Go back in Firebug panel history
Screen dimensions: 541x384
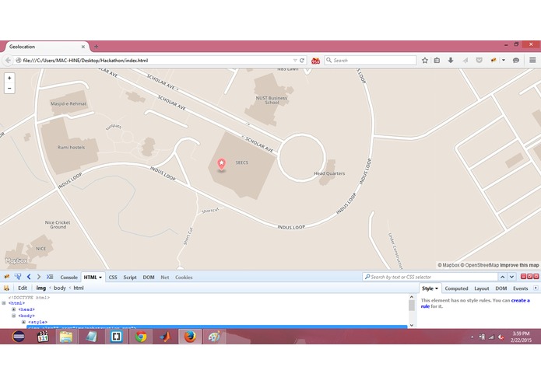[29, 277]
